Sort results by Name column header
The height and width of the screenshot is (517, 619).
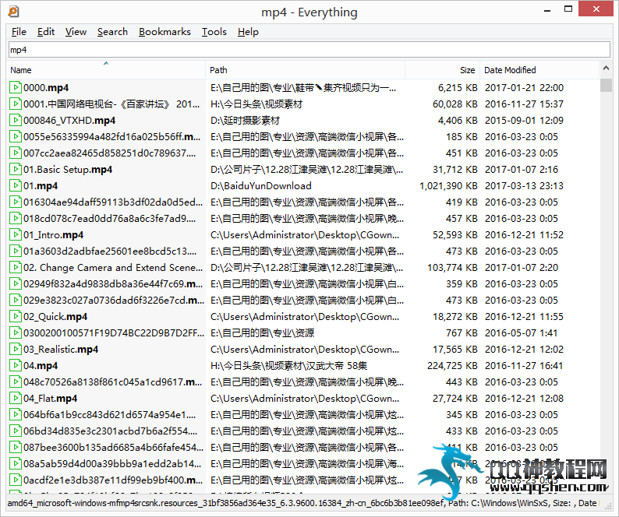click(x=106, y=70)
